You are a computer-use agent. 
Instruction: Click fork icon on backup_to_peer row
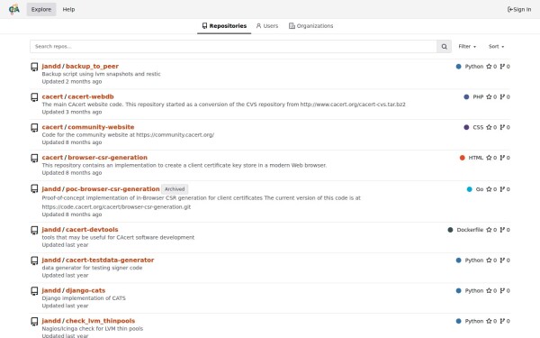click(502, 67)
